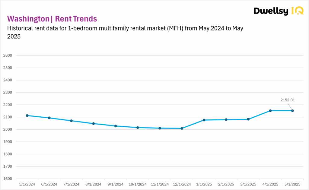
Task: Click the 12/1/2024 x-axis label
Action: (182, 185)
